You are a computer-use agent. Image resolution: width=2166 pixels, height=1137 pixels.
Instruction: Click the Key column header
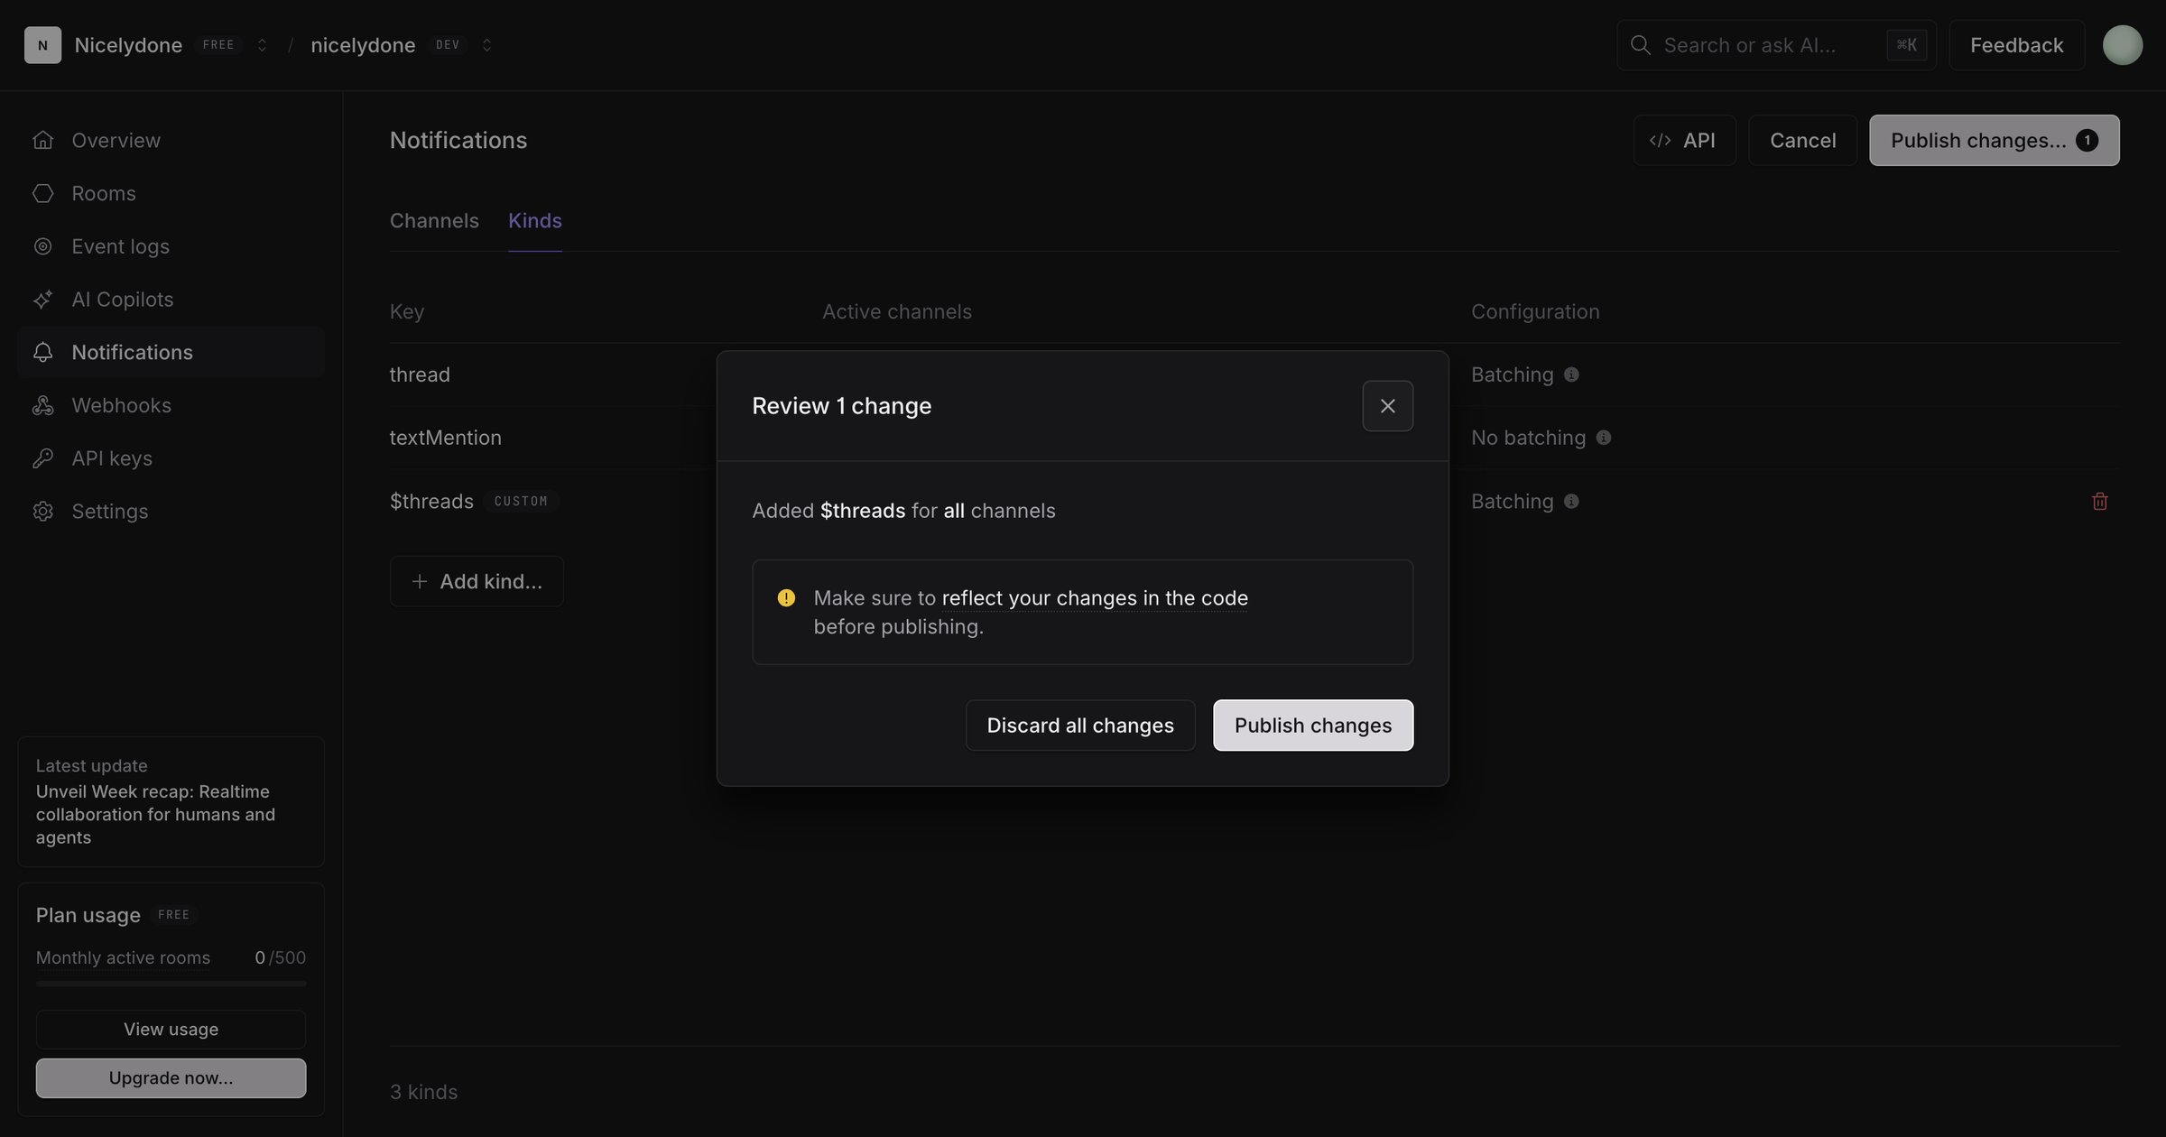[407, 312]
